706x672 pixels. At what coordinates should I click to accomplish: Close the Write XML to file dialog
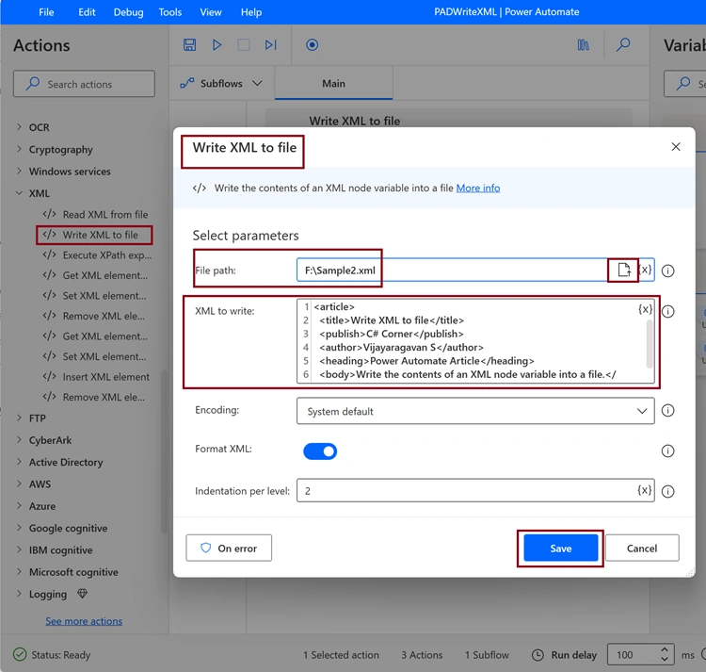coord(676,147)
